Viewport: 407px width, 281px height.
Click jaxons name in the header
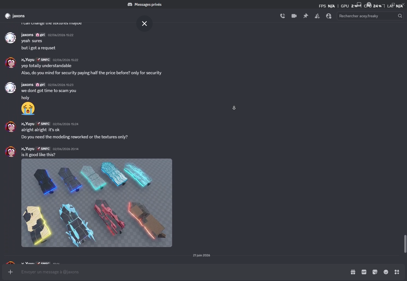pos(19,16)
